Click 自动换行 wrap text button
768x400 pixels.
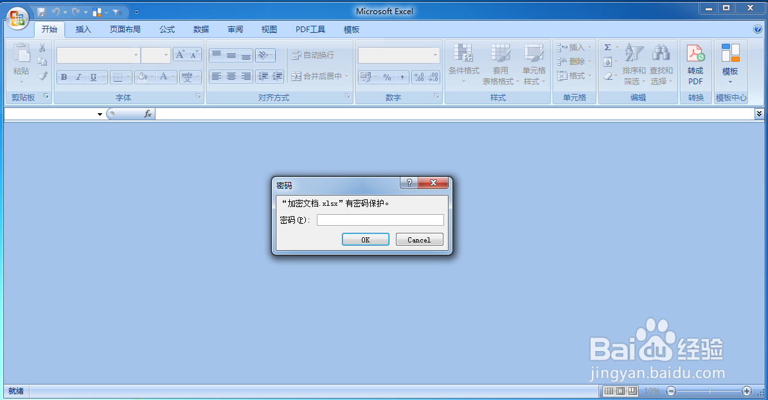[312, 55]
